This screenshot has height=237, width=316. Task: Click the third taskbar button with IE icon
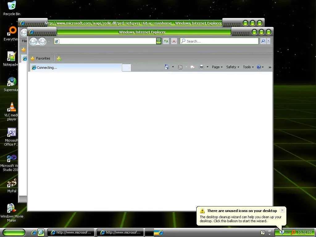(154, 232)
